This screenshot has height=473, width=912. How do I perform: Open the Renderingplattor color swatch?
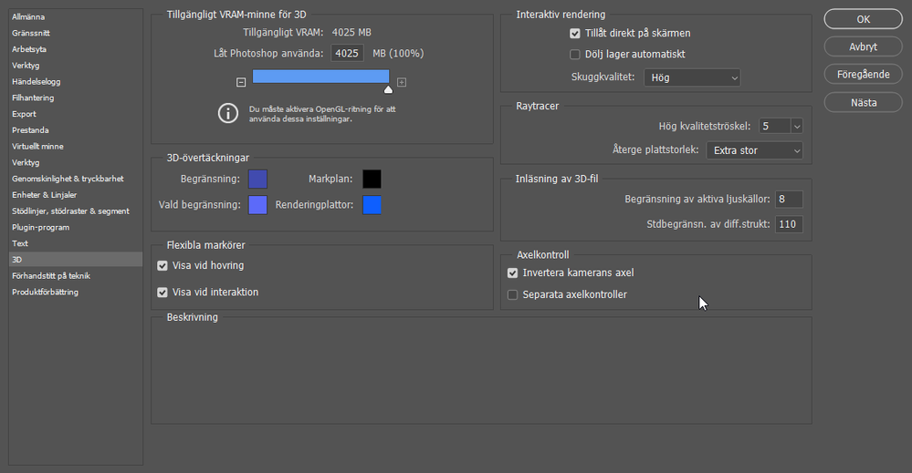coord(372,206)
